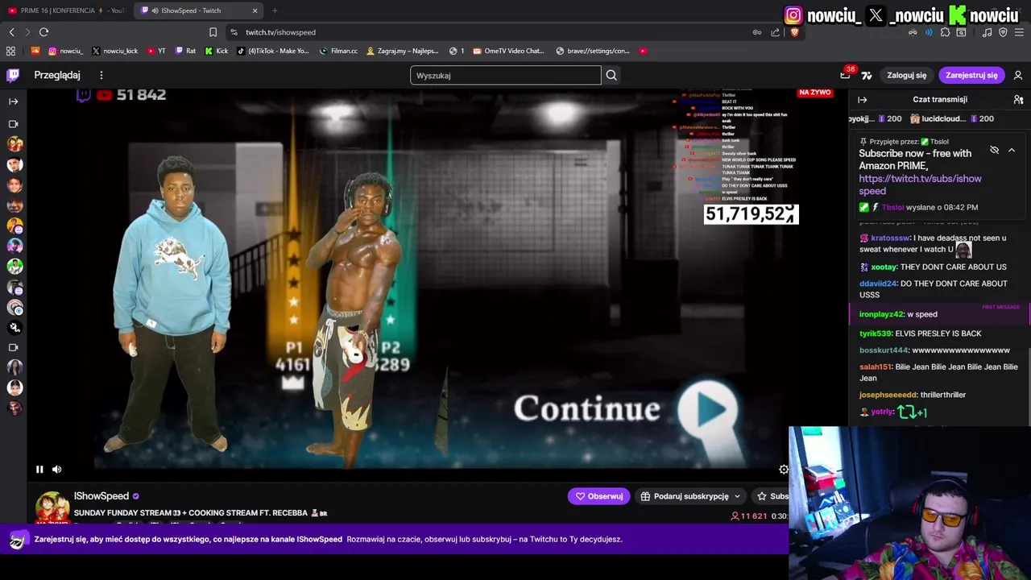The image size is (1031, 580).
Task: Open the Rat Twitch bookmark
Action: (x=185, y=51)
